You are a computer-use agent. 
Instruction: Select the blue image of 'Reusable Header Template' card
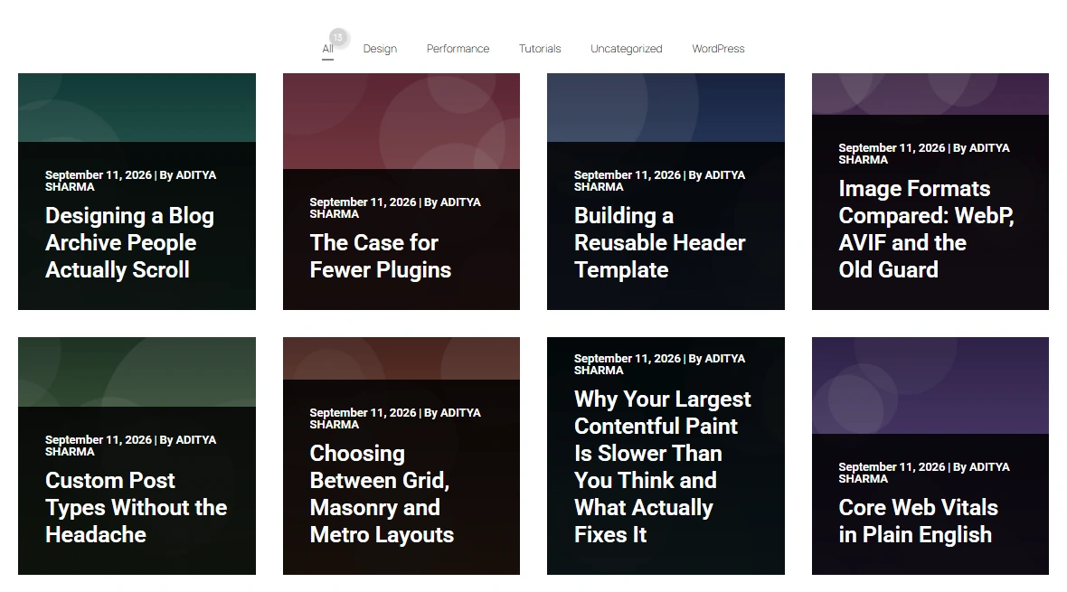[x=666, y=108]
